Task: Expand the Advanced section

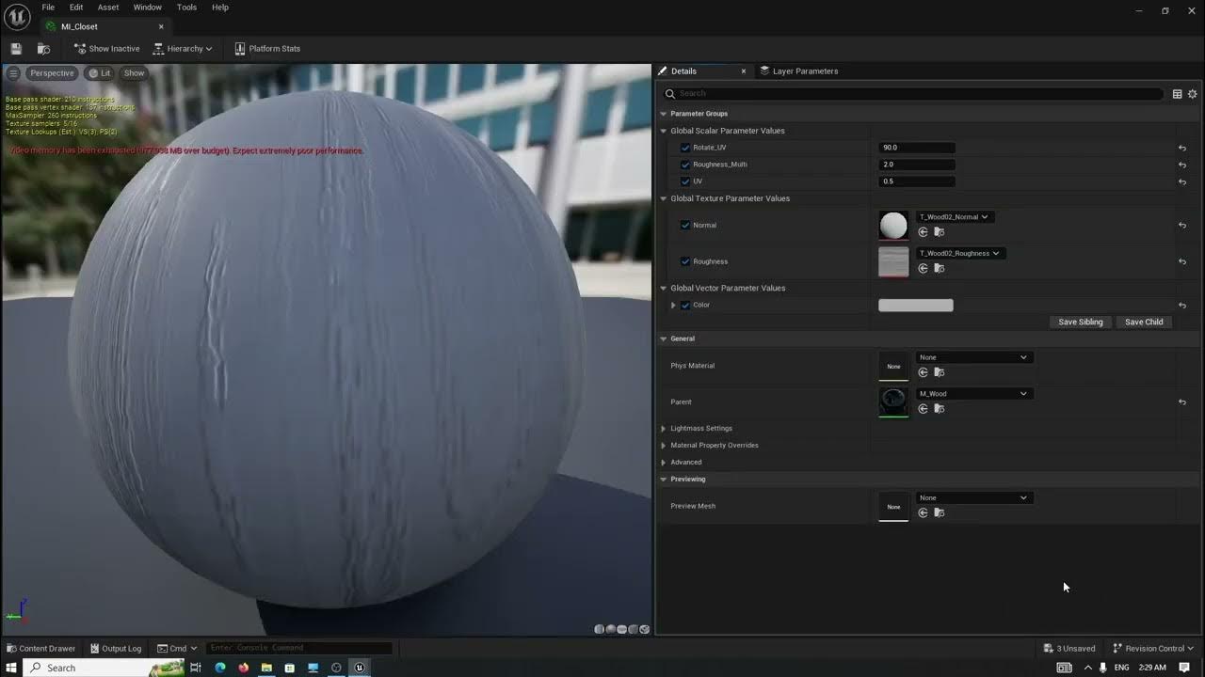Action: (664, 463)
